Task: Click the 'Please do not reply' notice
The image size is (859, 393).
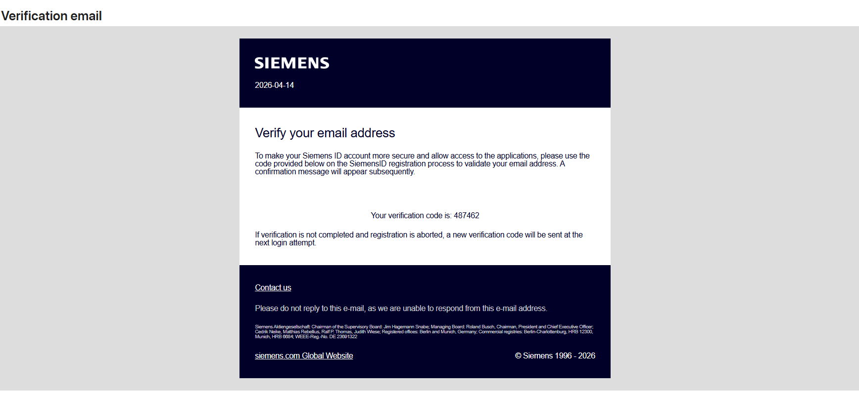Action: pyautogui.click(x=401, y=309)
